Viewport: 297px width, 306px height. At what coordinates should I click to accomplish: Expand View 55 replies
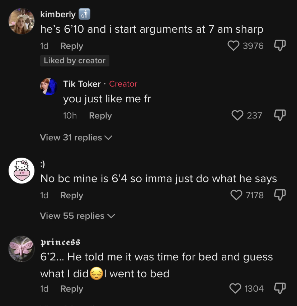pyautogui.click(x=77, y=216)
